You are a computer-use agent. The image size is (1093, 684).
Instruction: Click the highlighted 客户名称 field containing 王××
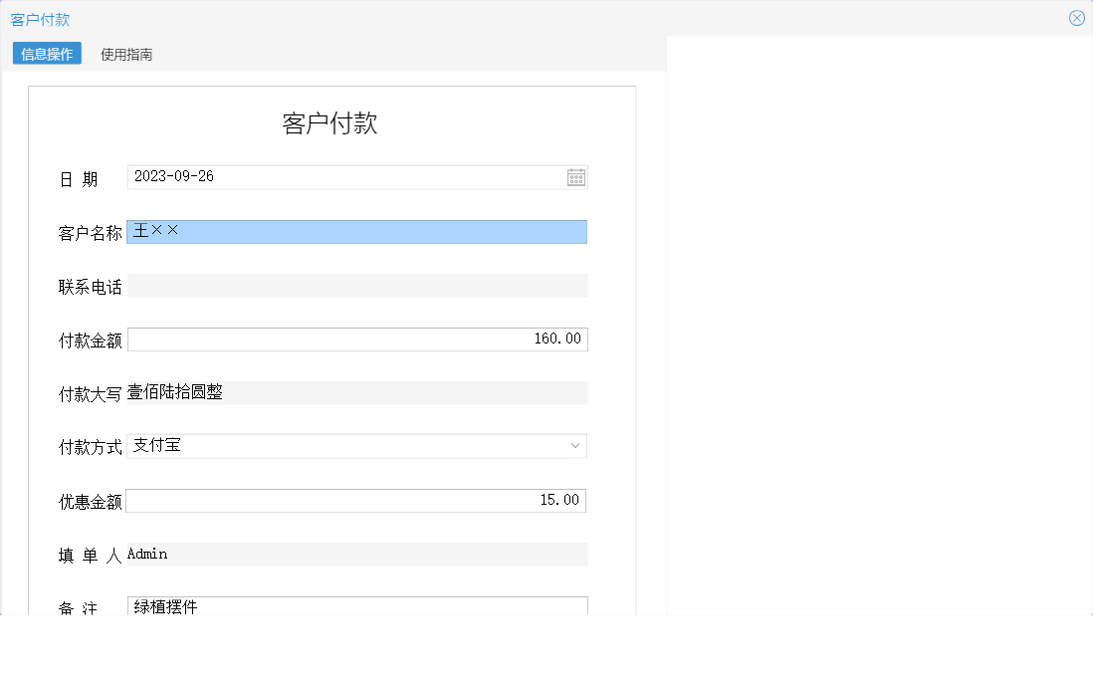point(356,231)
